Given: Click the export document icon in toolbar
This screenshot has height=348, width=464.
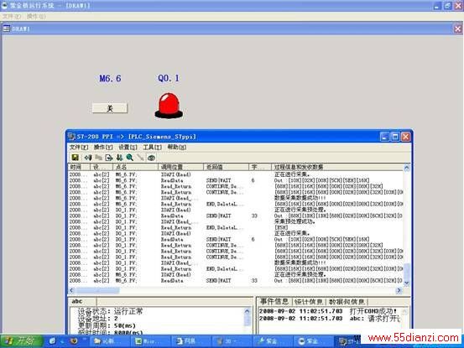Looking at the screenshot, I should 109,158.
